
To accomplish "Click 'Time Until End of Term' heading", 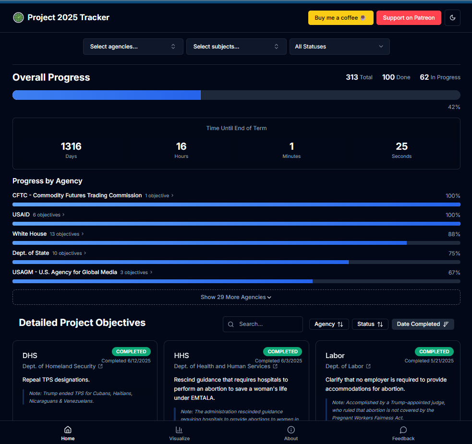I will (236, 128).
